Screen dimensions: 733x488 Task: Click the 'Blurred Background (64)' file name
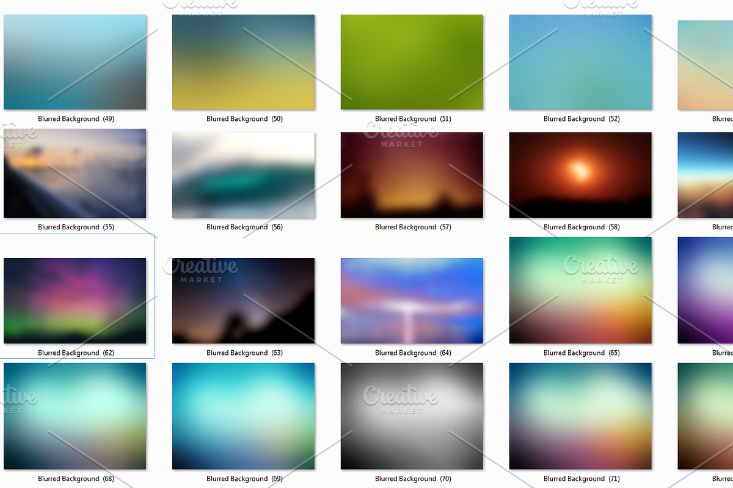pyautogui.click(x=413, y=353)
